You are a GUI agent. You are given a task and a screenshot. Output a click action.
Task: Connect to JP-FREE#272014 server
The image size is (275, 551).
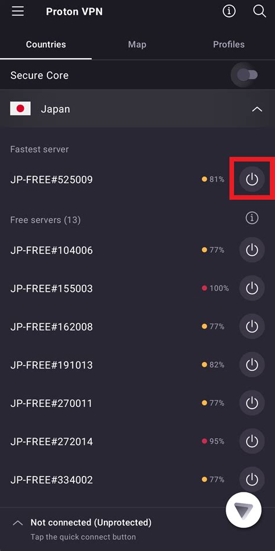coord(251,441)
